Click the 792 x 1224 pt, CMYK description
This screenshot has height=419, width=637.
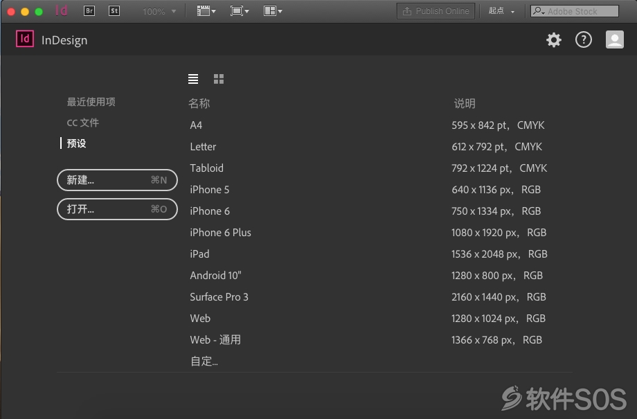coord(499,168)
